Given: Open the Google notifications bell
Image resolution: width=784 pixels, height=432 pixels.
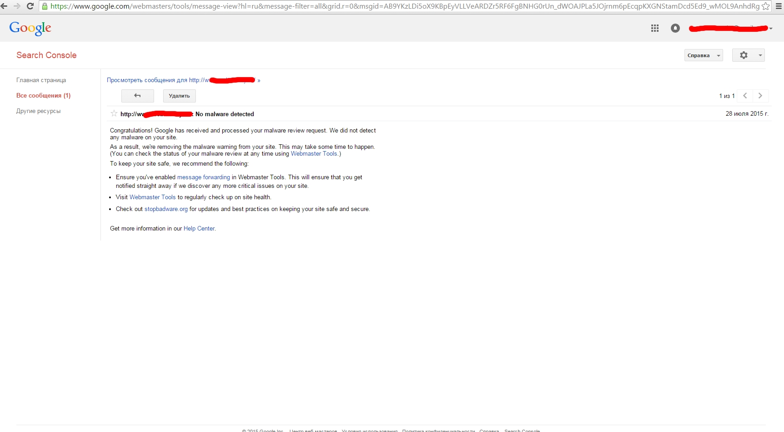Looking at the screenshot, I should click(x=675, y=28).
